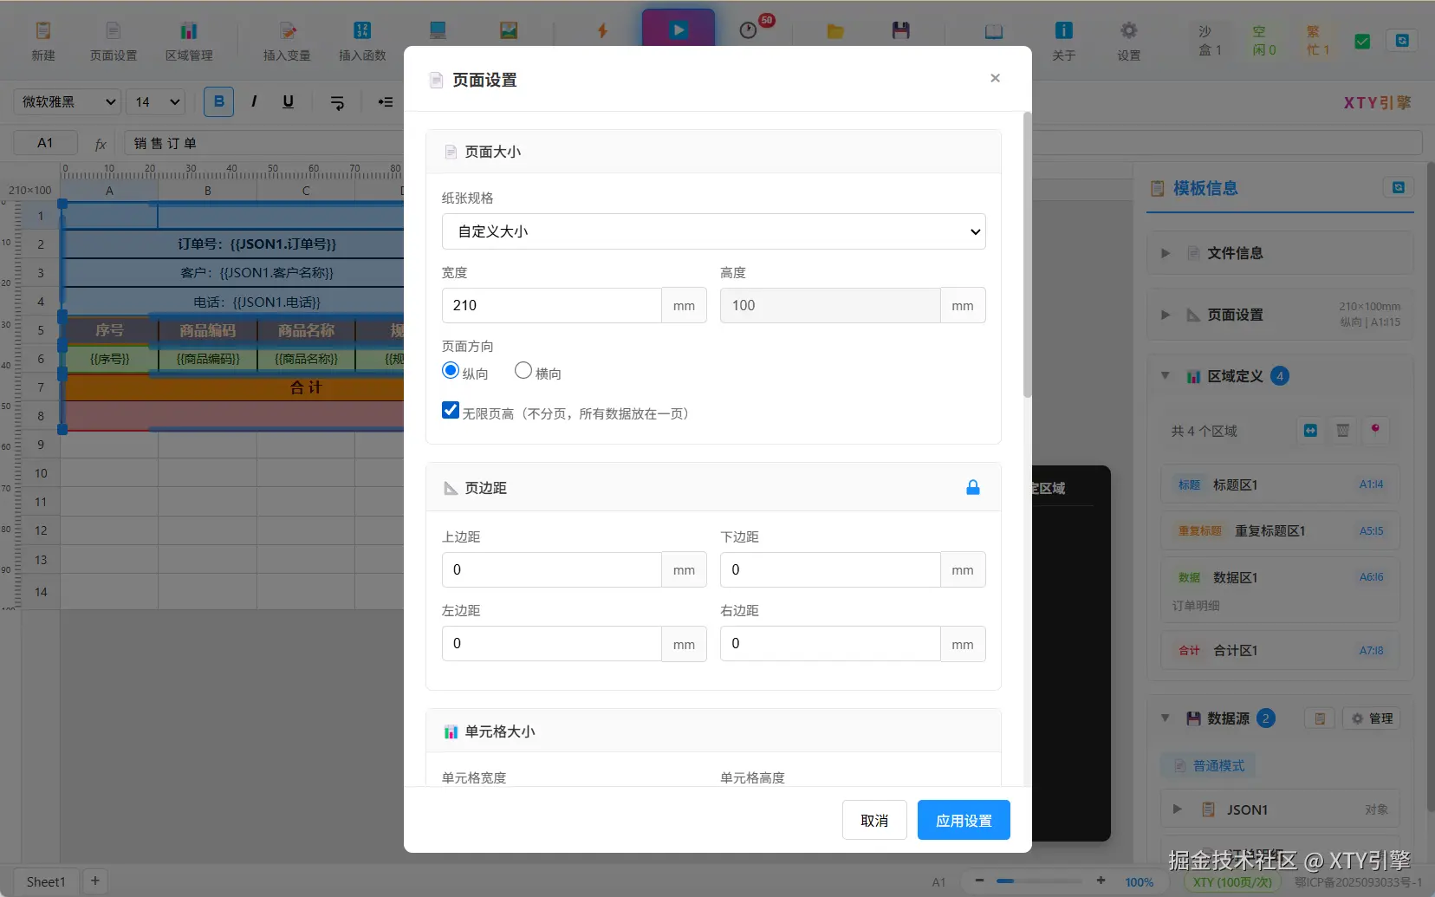Viewport: 1435px width, 897px height.
Task: Click the purple play button in toolbar
Action: pyautogui.click(x=679, y=29)
